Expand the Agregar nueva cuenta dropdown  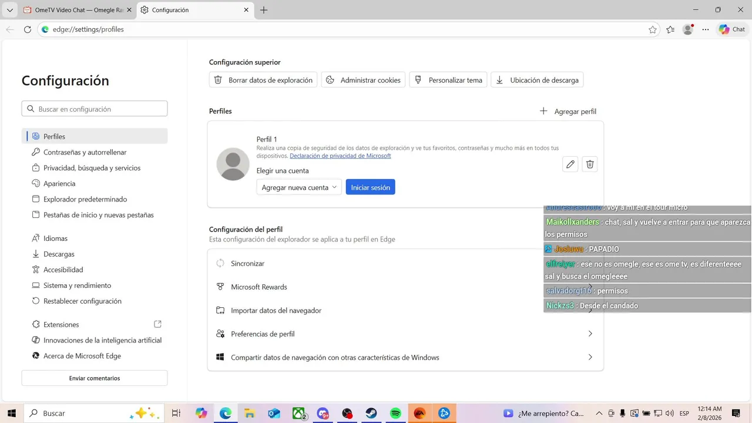pyautogui.click(x=299, y=187)
